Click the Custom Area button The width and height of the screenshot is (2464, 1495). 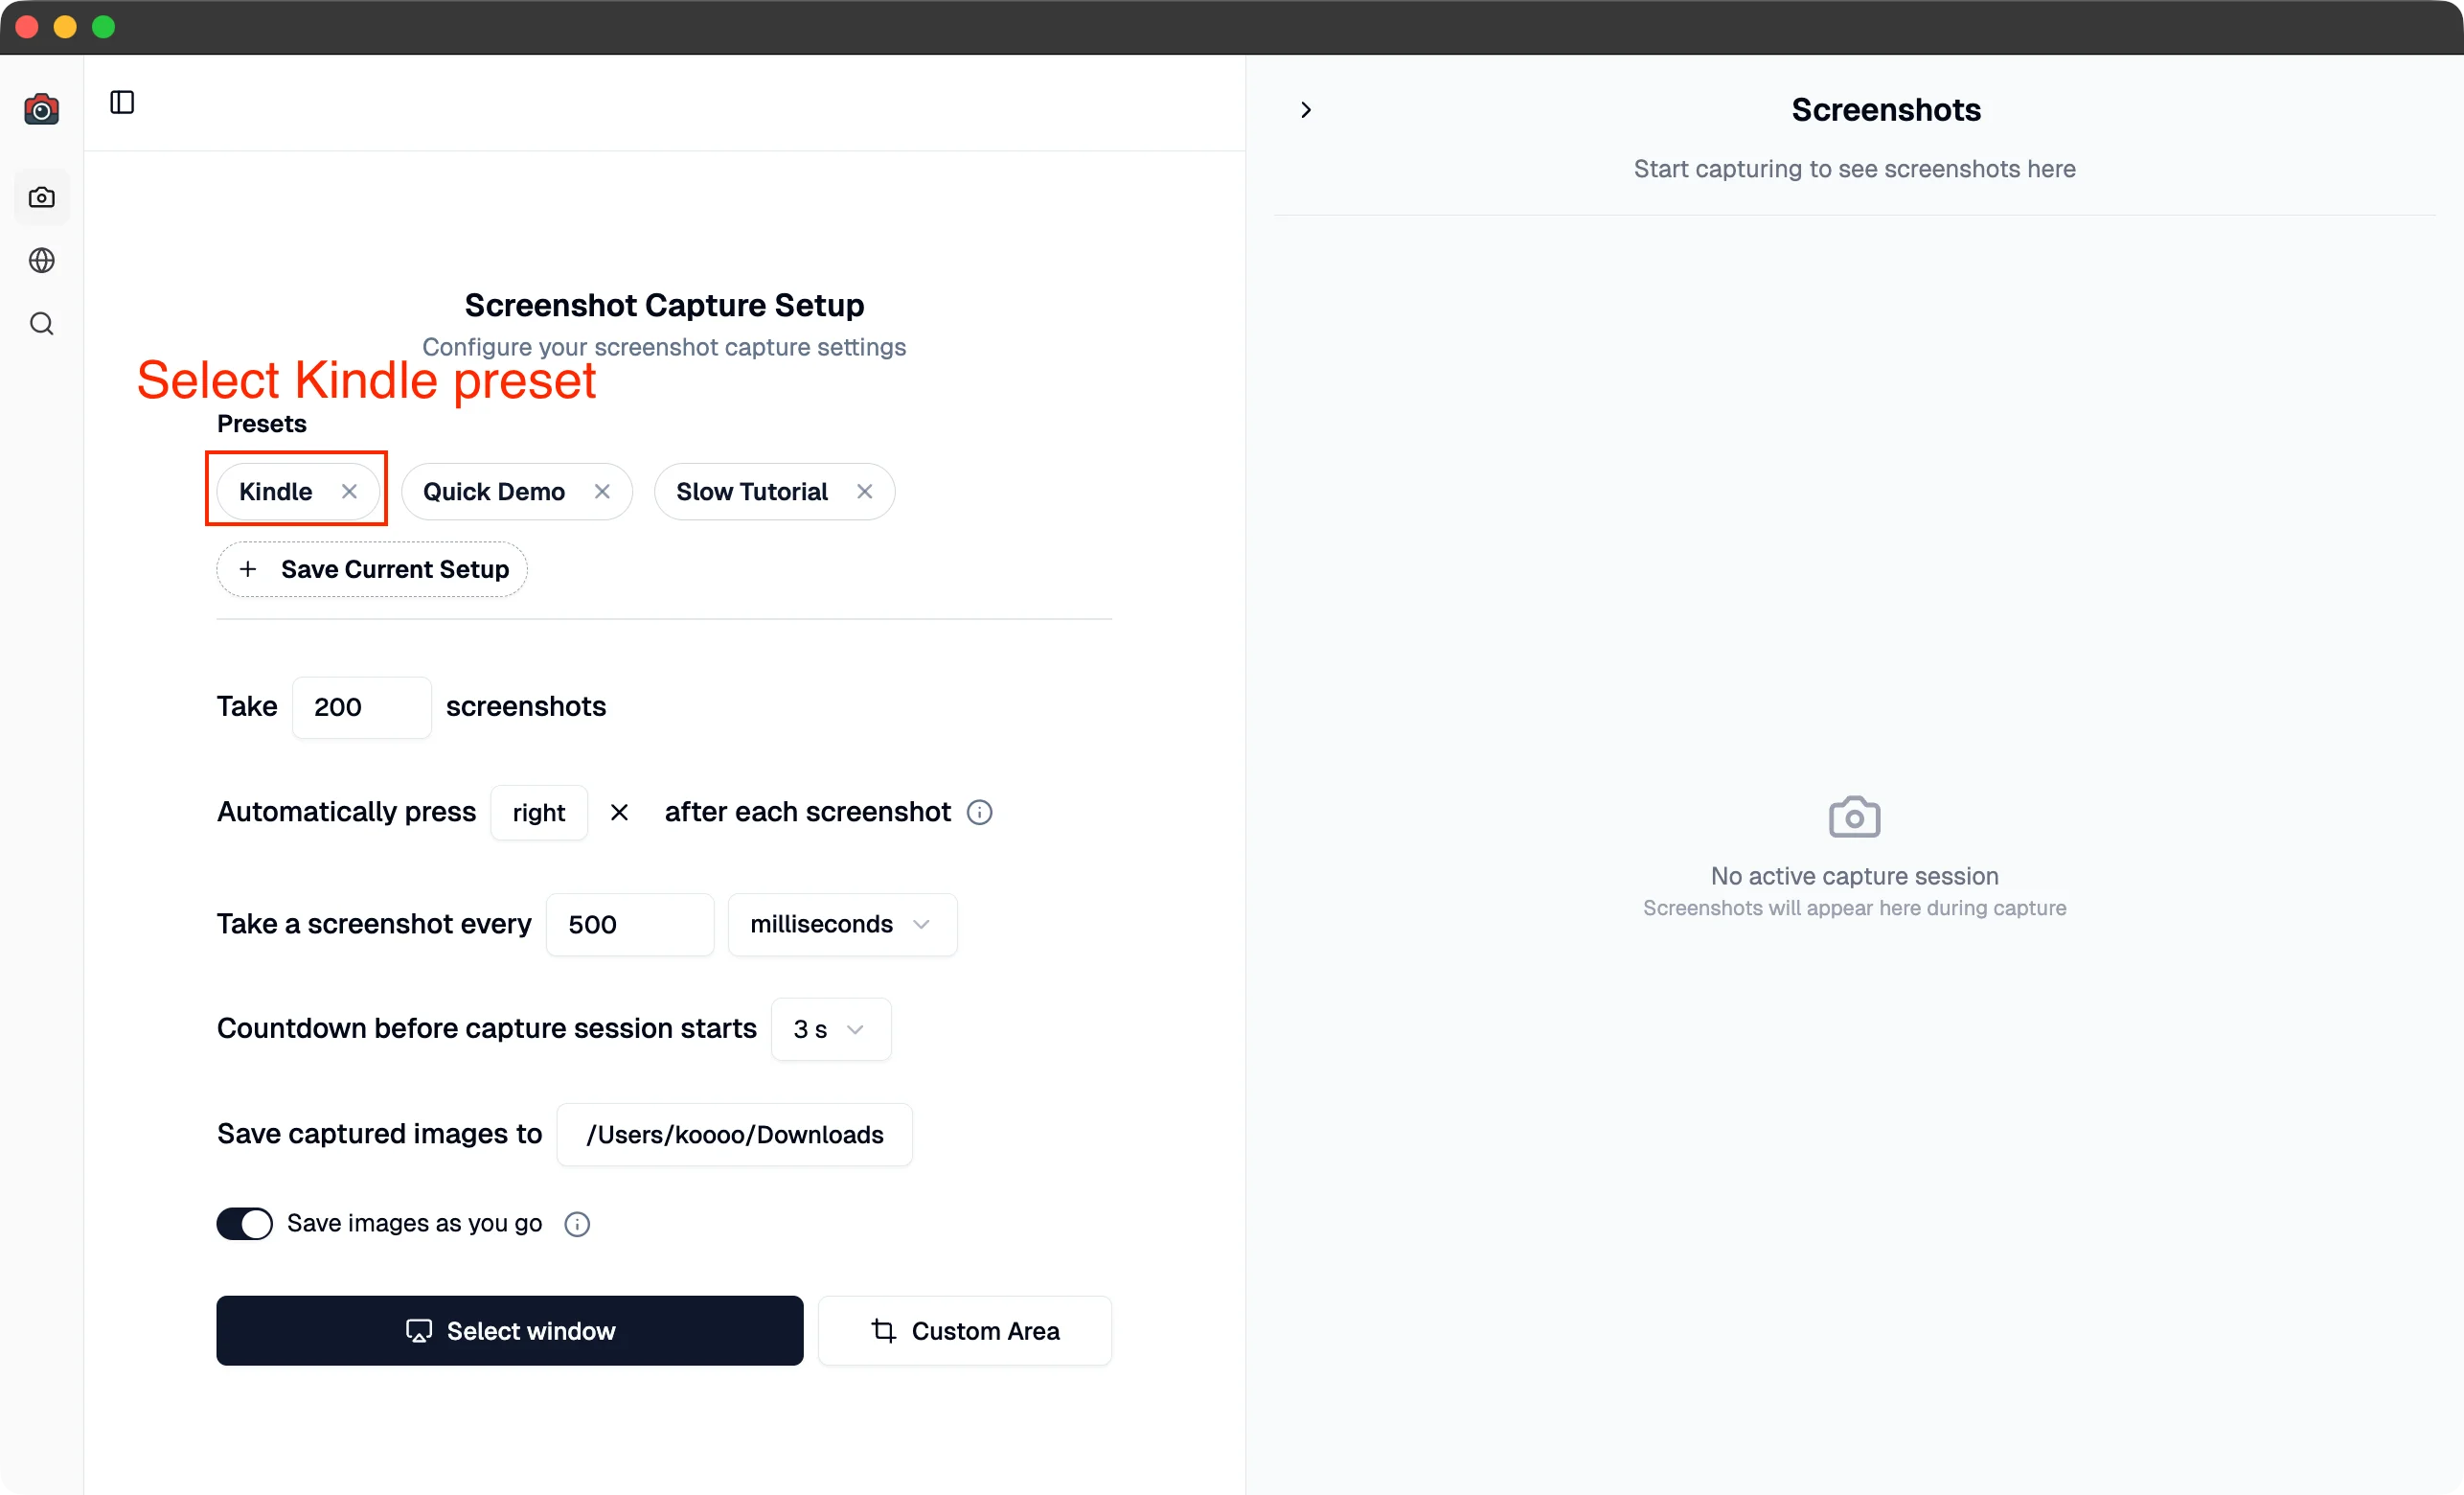(x=964, y=1331)
